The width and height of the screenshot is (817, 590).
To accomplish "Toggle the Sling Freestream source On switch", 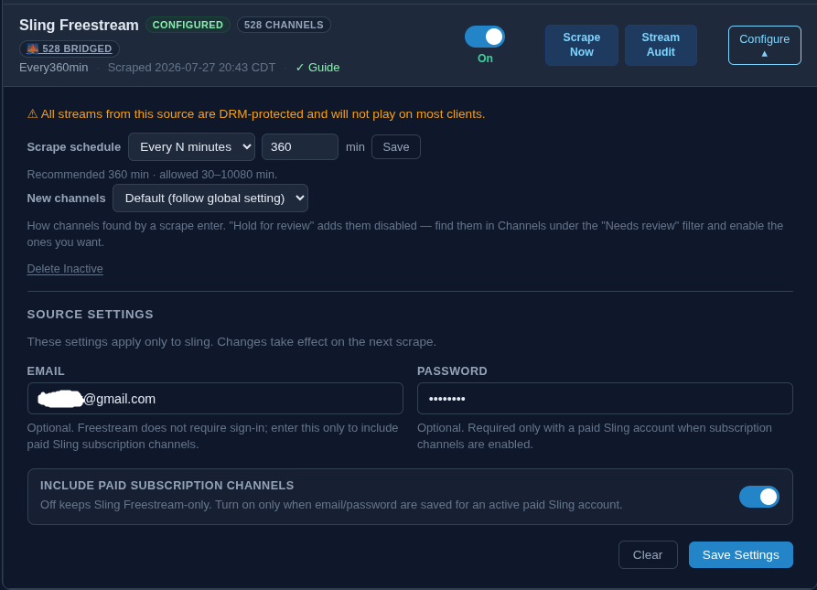I will [x=485, y=37].
